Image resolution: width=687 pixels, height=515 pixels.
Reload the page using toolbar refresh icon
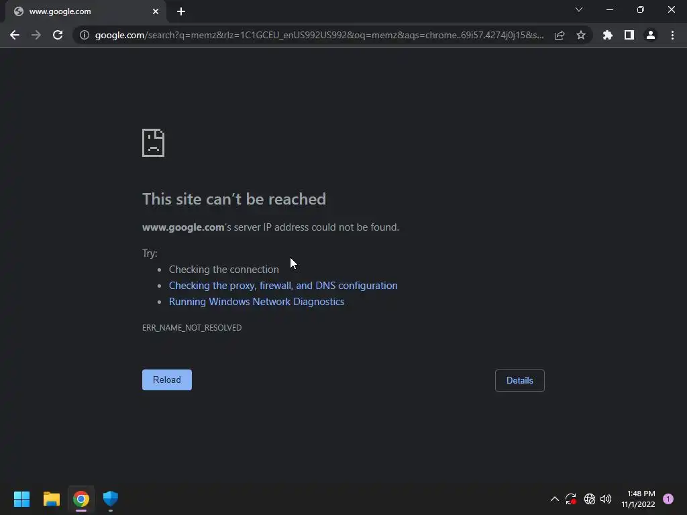tap(58, 35)
